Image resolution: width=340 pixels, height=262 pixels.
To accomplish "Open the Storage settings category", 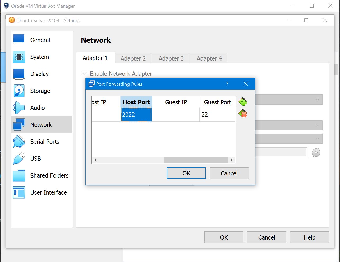I will tap(42, 91).
